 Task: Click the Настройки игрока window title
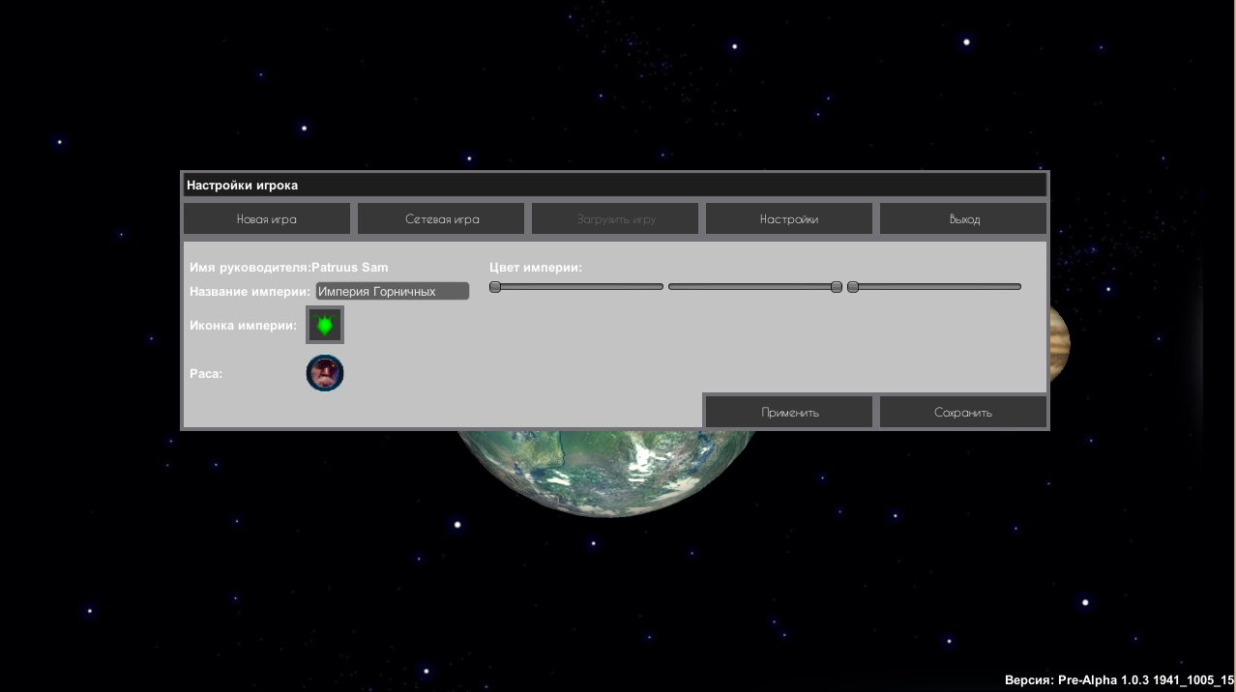[243, 186]
